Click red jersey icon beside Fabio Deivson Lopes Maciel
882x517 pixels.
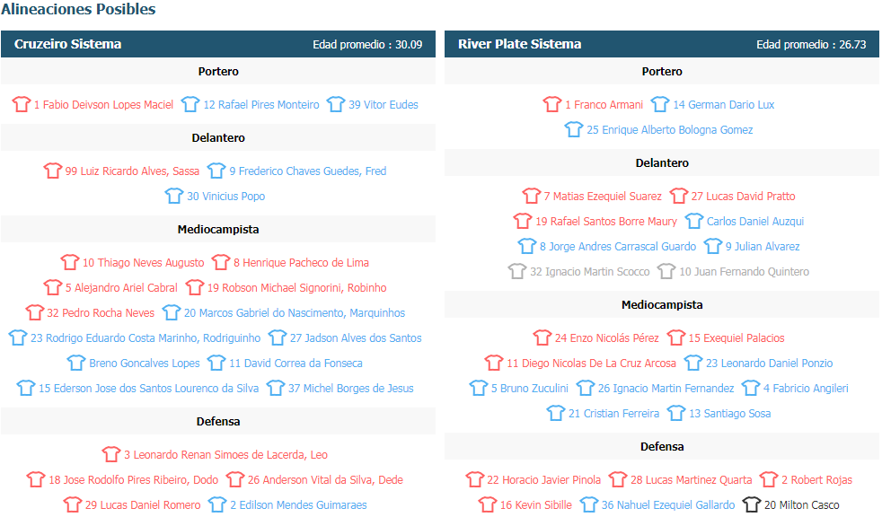tap(22, 104)
